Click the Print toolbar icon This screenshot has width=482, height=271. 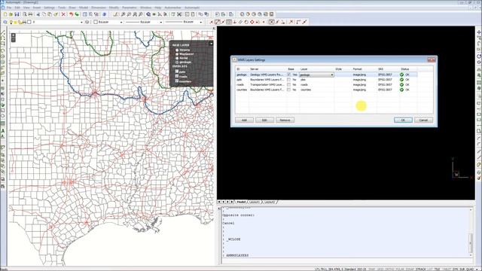tap(30, 14)
